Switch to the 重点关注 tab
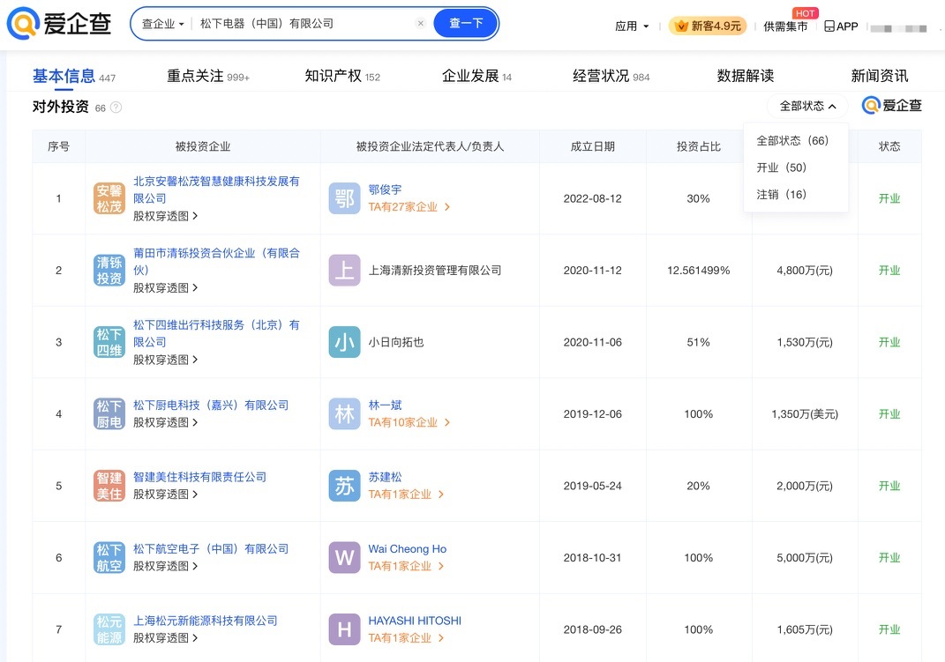Screen dimensions: 945x662 coord(208,77)
